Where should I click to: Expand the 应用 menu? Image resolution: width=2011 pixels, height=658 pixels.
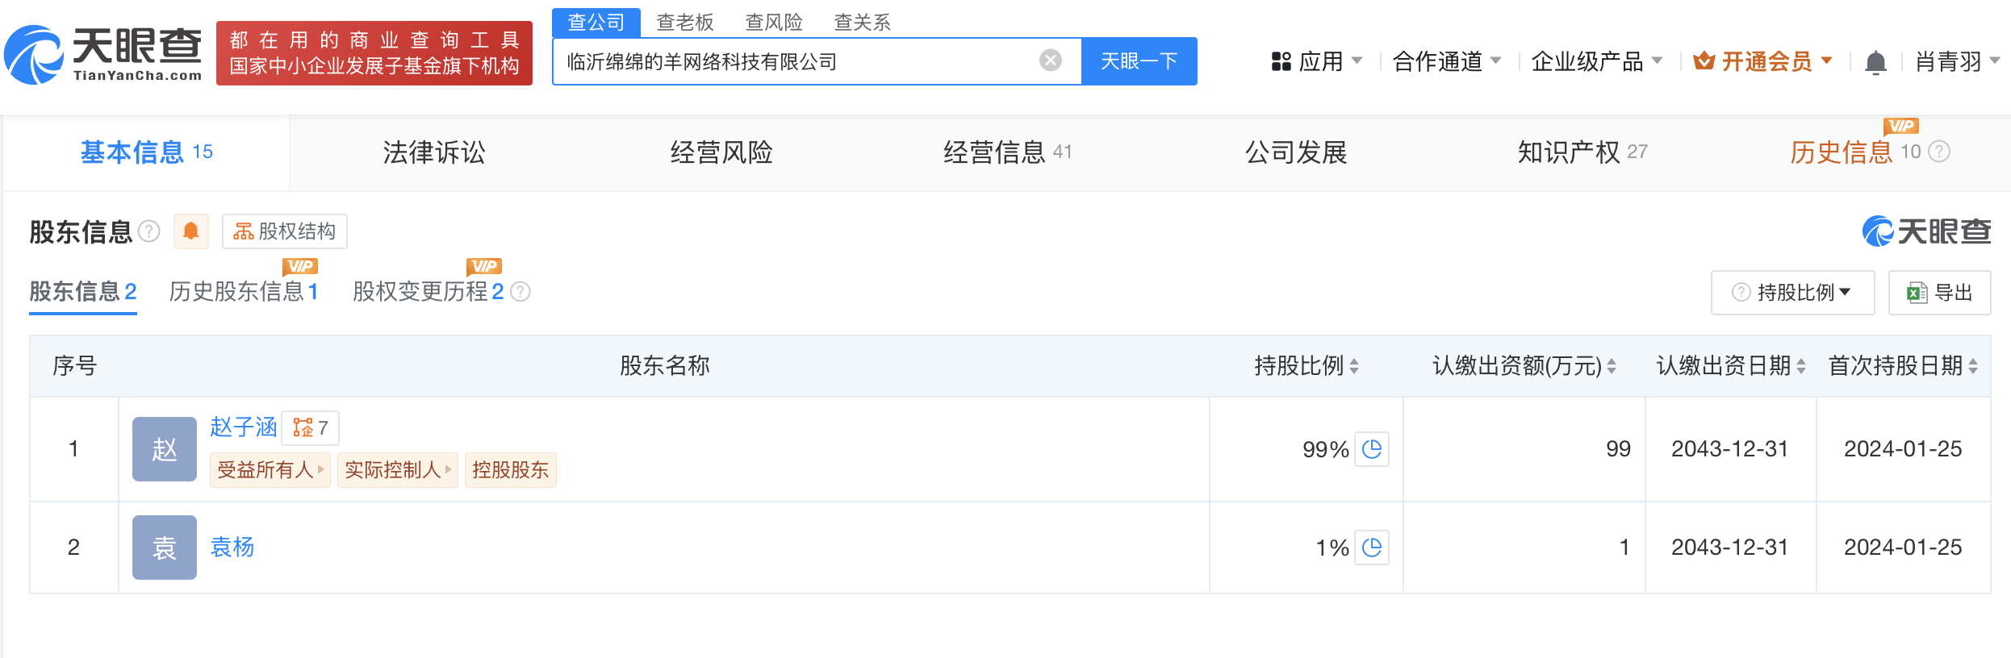point(1316,61)
